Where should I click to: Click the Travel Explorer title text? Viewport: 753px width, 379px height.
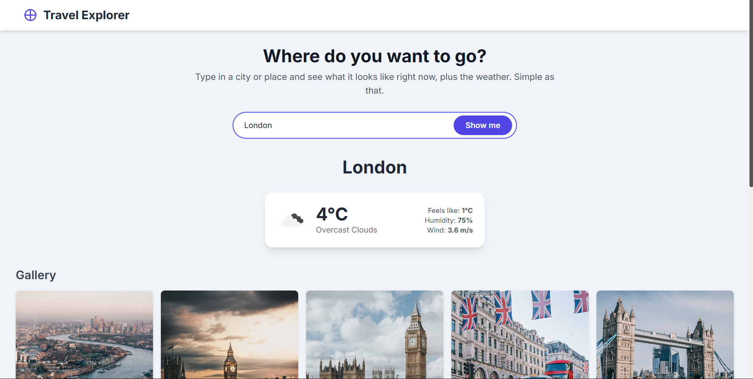[x=86, y=15]
